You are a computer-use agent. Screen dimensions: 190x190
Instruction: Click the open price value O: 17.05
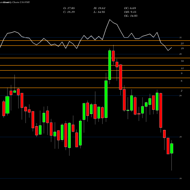69,8
